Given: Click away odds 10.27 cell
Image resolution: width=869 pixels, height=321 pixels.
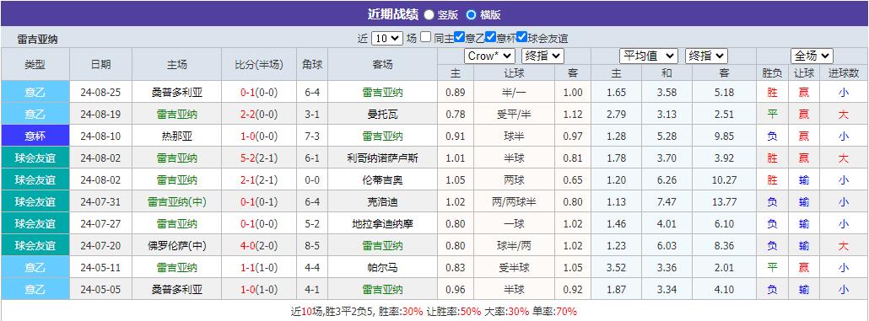Looking at the screenshot, I should [725, 179].
